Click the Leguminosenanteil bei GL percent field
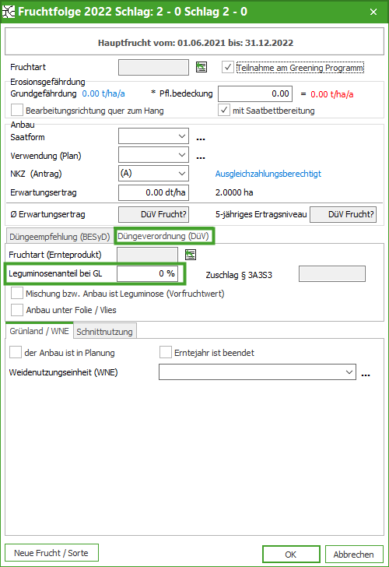The image size is (389, 567). [x=147, y=273]
